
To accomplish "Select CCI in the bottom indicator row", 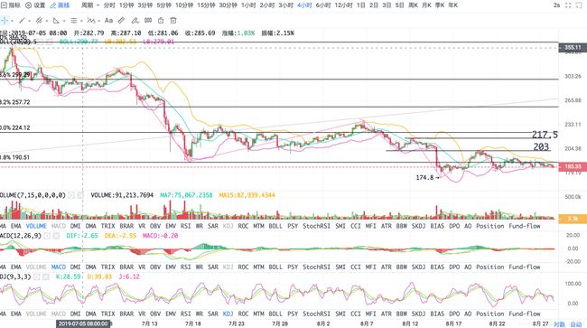I will (x=356, y=314).
